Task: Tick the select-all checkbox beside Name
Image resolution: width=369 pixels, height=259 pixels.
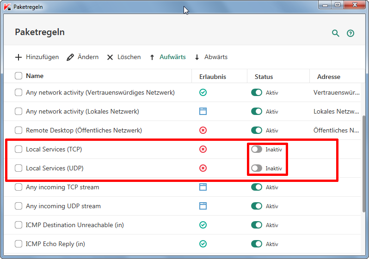Action: click(x=18, y=76)
